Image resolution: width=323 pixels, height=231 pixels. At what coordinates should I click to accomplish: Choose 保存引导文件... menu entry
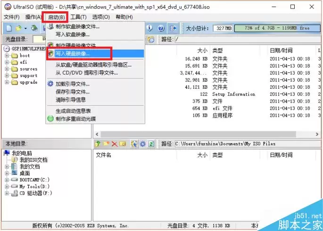pyautogui.click(x=95, y=92)
